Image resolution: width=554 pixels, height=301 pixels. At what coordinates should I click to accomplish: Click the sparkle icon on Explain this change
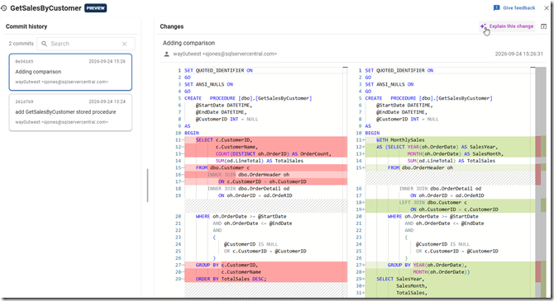pos(483,26)
